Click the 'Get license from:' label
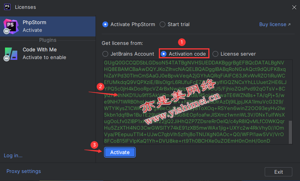The height and width of the screenshot is (181, 300). 122,43
